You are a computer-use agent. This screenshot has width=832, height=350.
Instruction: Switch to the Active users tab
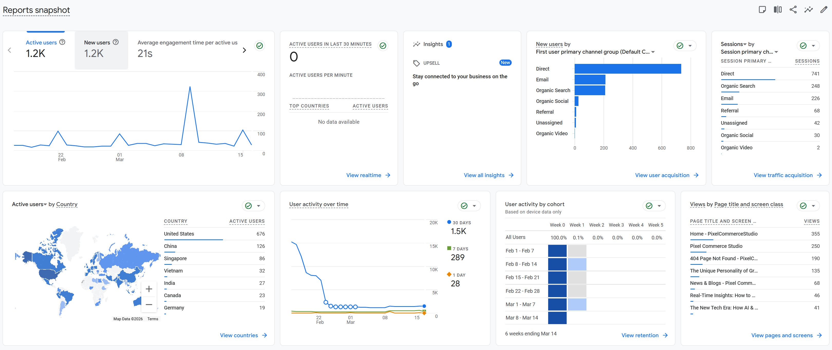point(41,42)
